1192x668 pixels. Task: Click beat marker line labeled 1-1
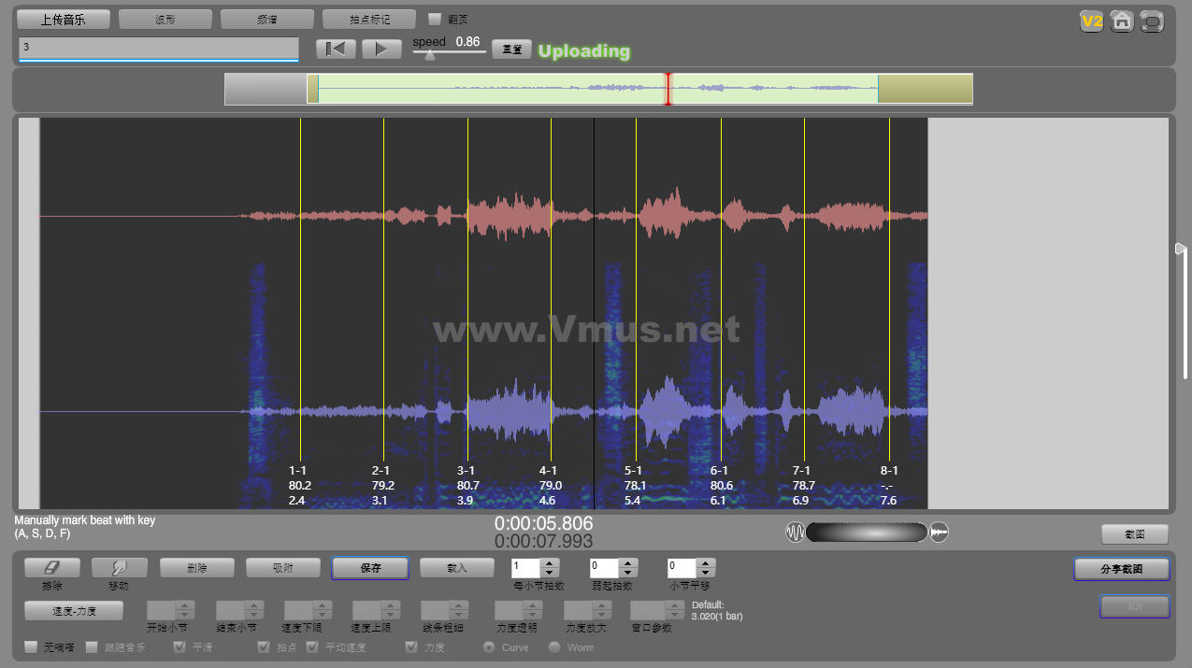(300, 290)
